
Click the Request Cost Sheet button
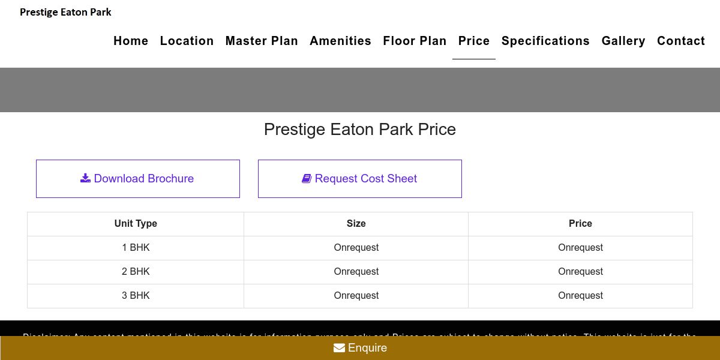click(360, 179)
